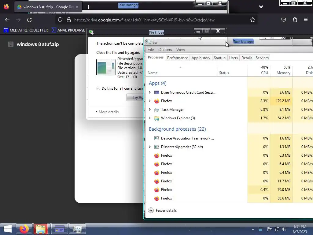
Task: Open the Windows Start button
Action: [x=8, y=229]
